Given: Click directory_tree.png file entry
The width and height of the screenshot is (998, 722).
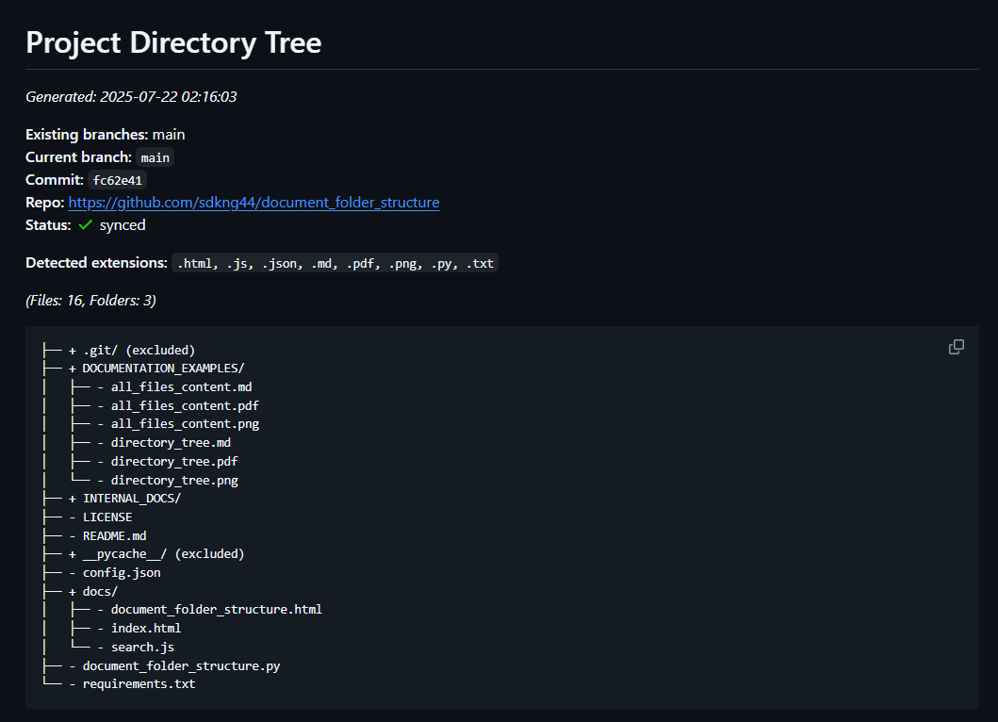Looking at the screenshot, I should coord(174,480).
